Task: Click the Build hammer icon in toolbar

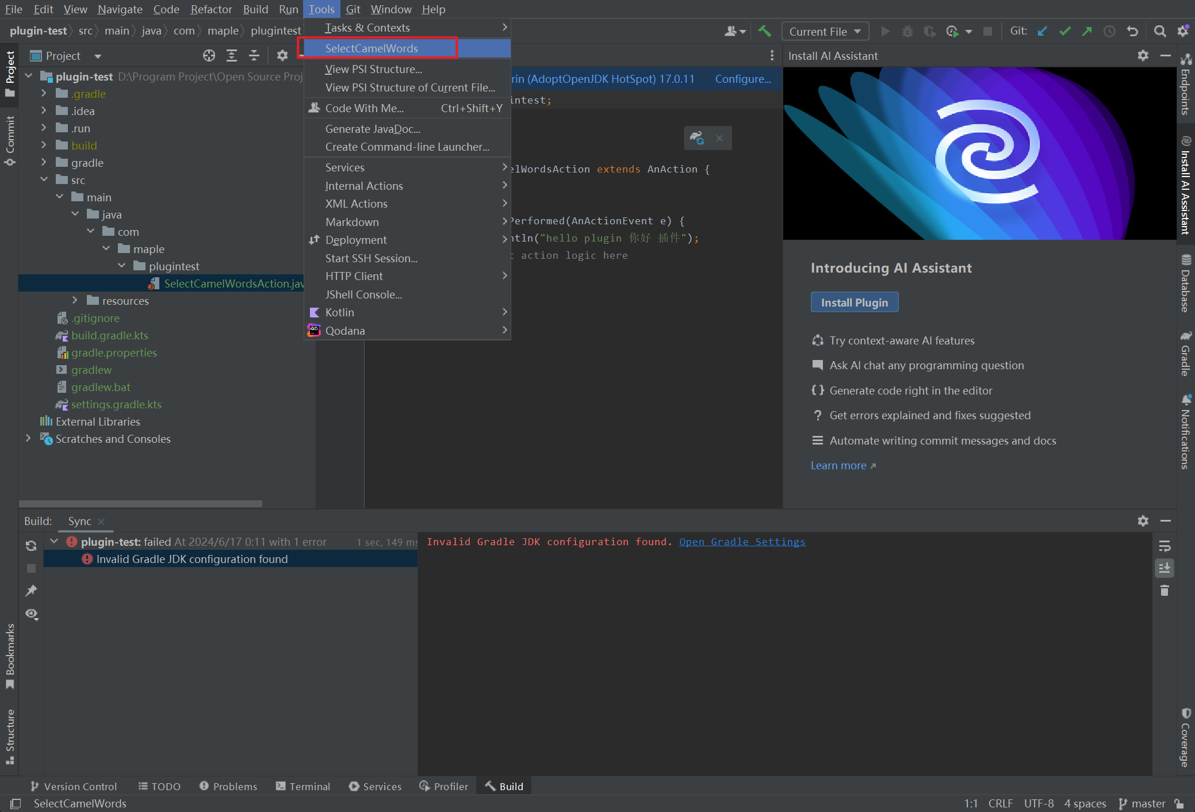Action: coord(764,32)
